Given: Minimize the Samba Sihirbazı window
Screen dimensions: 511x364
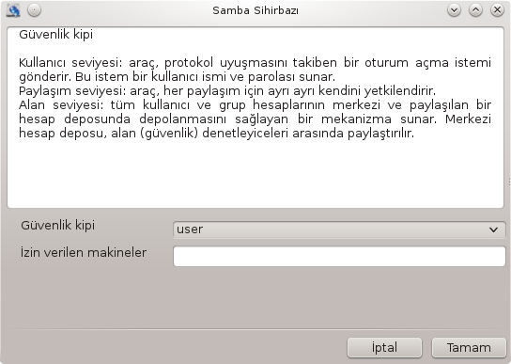Looking at the screenshot, I should point(454,10).
